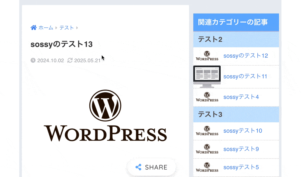Open the sossyテスト4 article link

[x=241, y=97]
